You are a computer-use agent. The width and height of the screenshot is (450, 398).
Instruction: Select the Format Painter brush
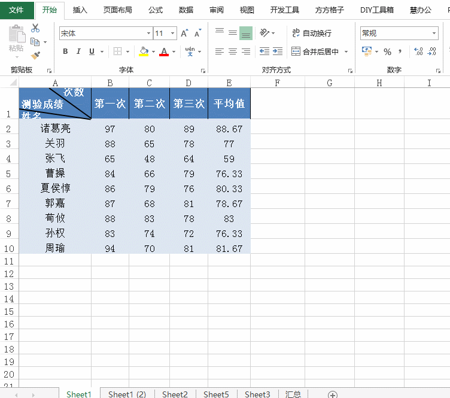(35, 55)
